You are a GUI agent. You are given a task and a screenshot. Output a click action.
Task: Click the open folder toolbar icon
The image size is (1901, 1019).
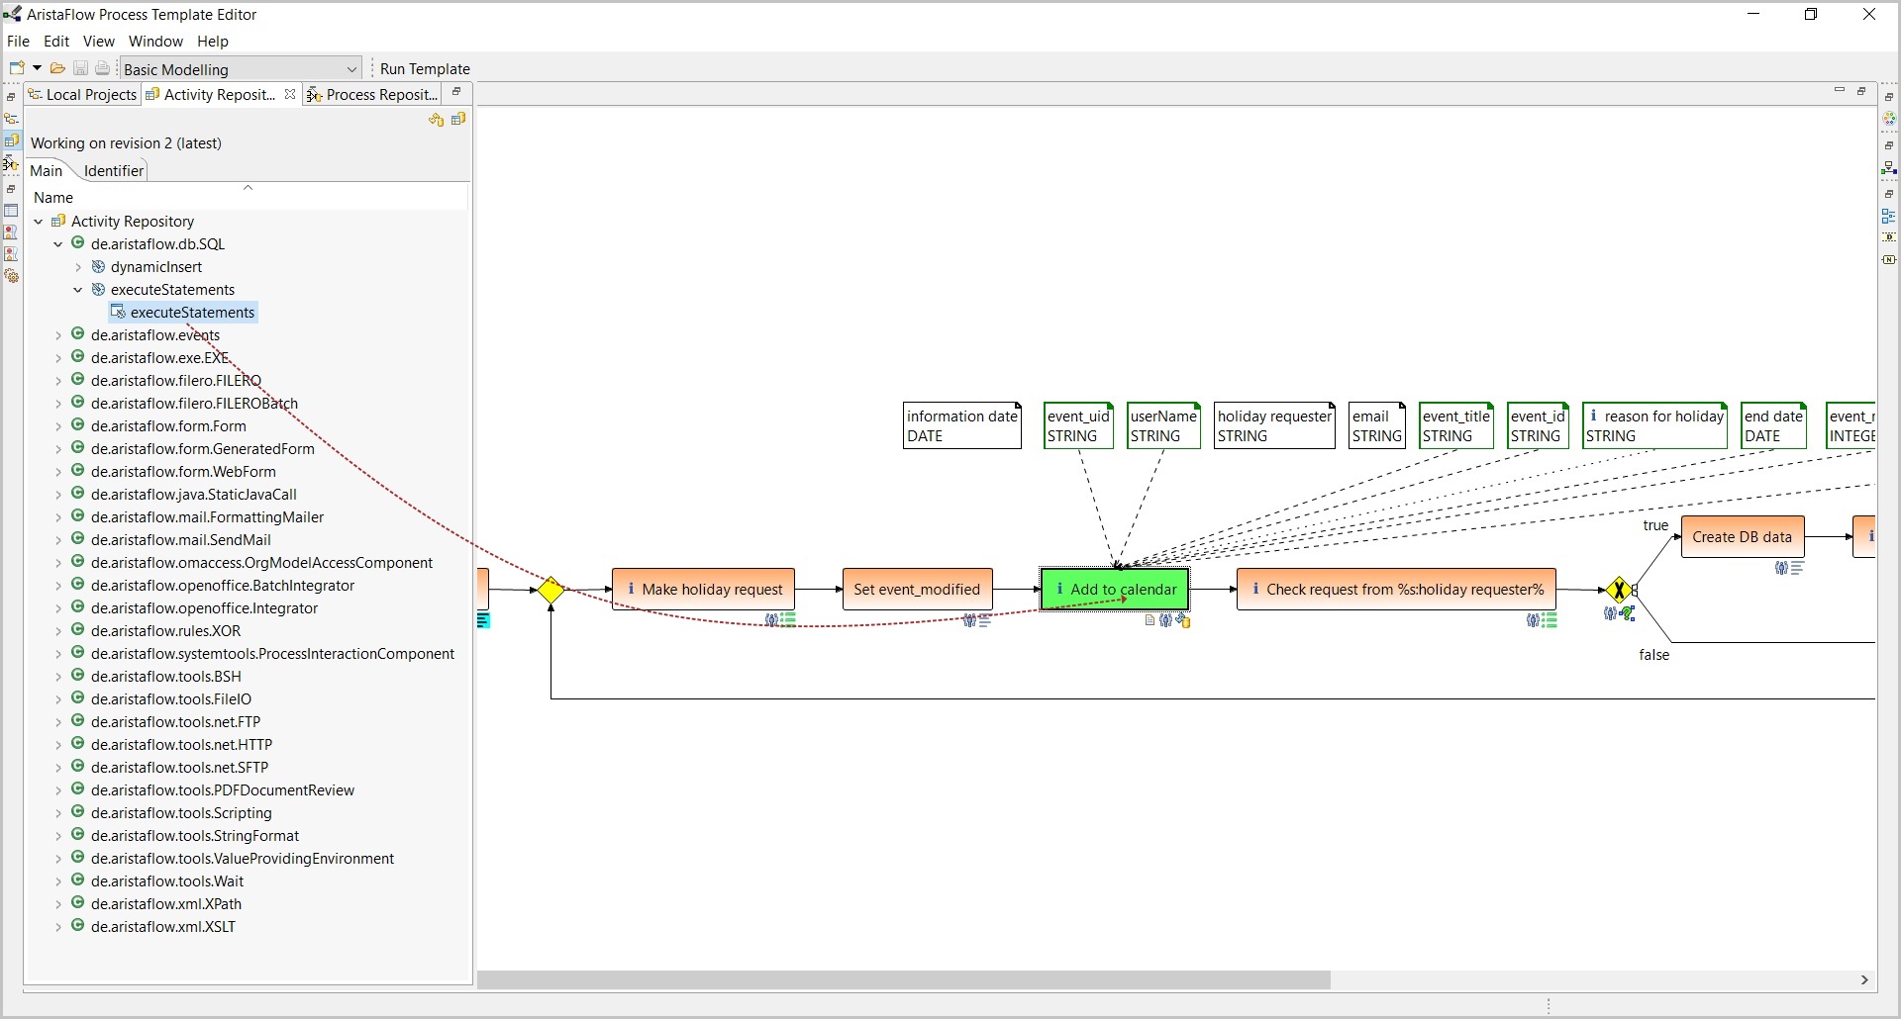click(x=57, y=68)
